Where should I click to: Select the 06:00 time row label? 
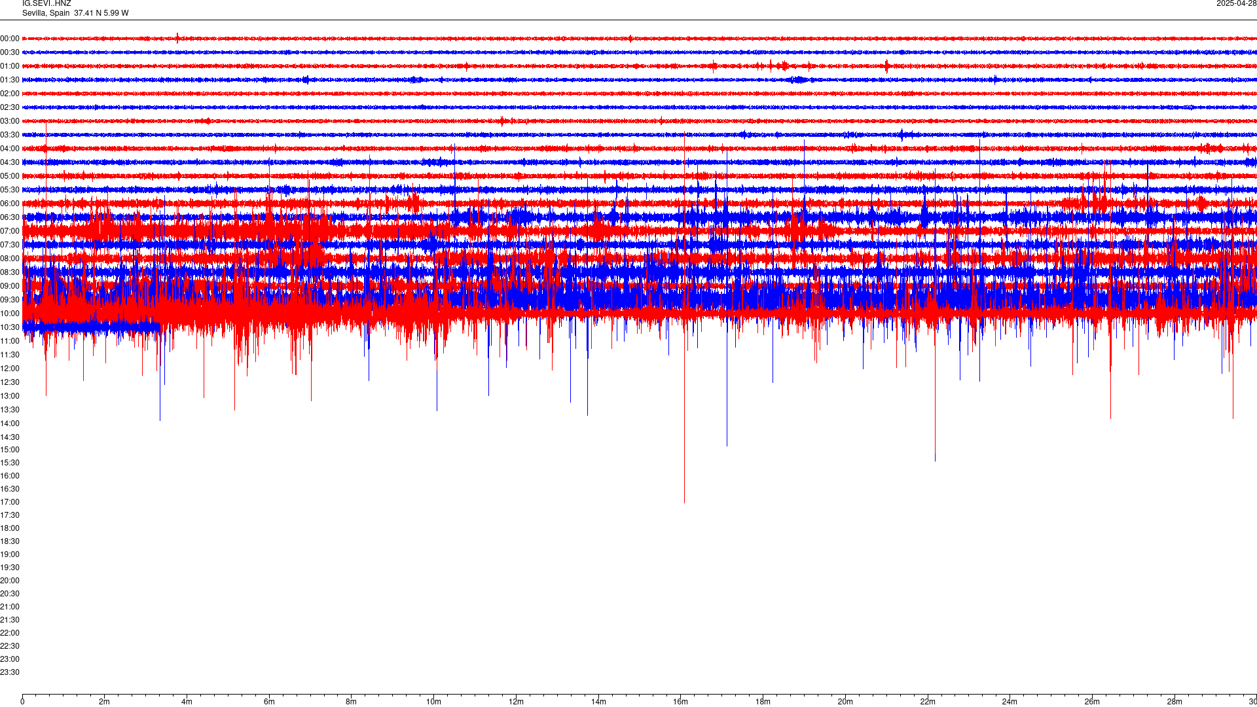tap(10, 204)
